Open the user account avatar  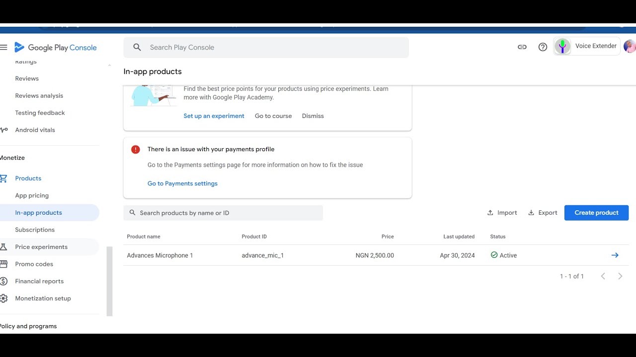click(630, 46)
